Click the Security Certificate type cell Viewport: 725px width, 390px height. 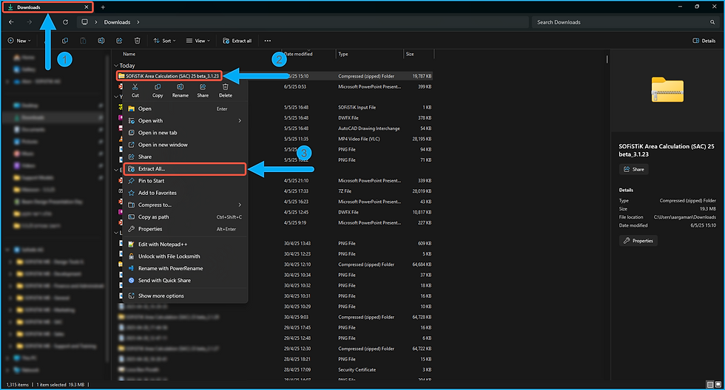coord(357,370)
